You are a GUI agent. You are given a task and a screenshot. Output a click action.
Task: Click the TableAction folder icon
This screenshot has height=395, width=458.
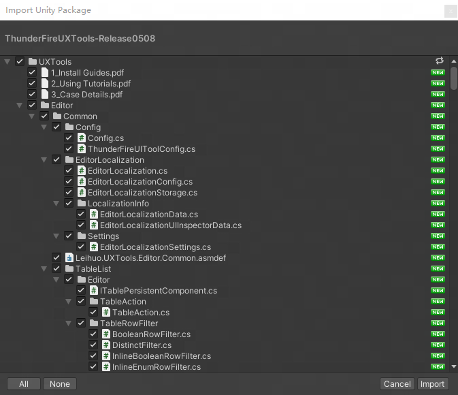tap(94, 302)
